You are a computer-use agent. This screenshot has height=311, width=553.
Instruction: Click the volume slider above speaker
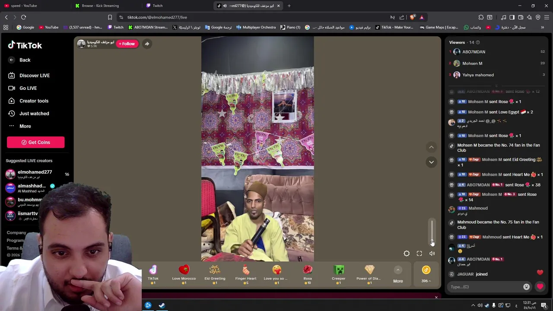[432, 231]
